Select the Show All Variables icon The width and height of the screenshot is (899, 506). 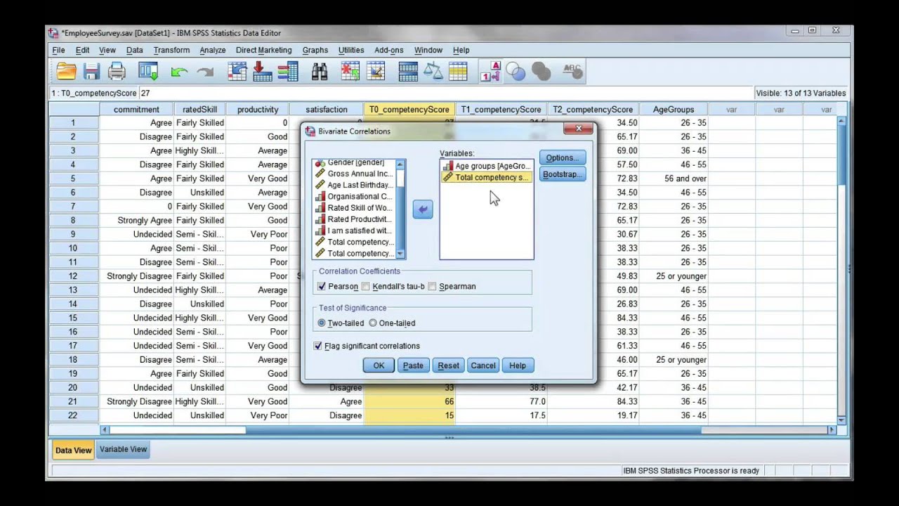pyautogui.click(x=541, y=71)
